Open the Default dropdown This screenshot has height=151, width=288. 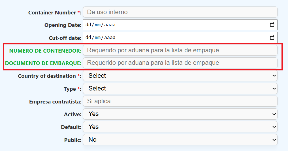point(180,127)
